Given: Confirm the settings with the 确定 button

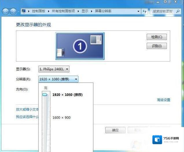Looking at the screenshot, I should [115, 130].
